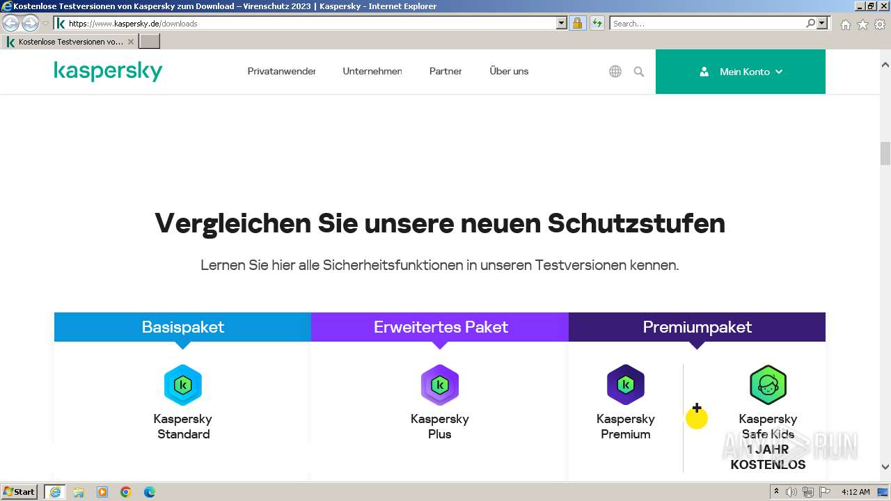This screenshot has height=501, width=891.
Task: Click the Kaspersky logo
Action: click(108, 72)
